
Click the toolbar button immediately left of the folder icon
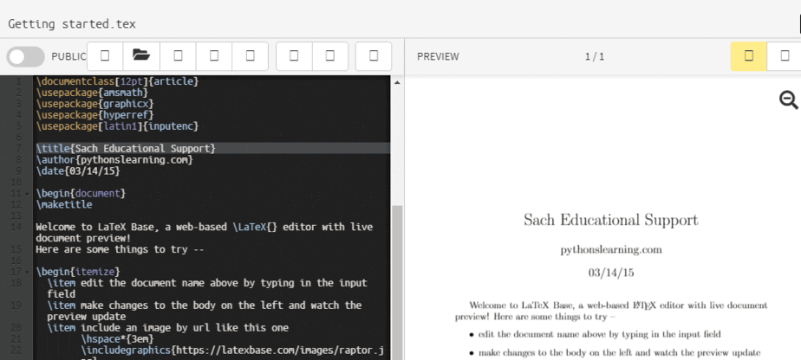pyautogui.click(x=105, y=55)
